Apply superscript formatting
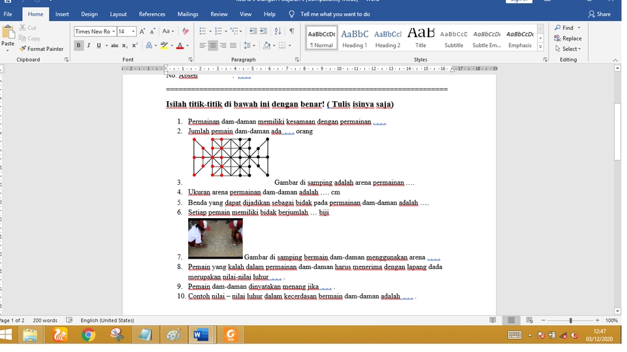Viewport: 627px width, 352px height. pos(135,46)
